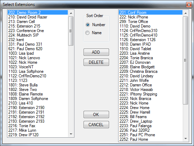Select 2208: Elaine Blodgett
The image size is (194, 146).
coord(151,67)
